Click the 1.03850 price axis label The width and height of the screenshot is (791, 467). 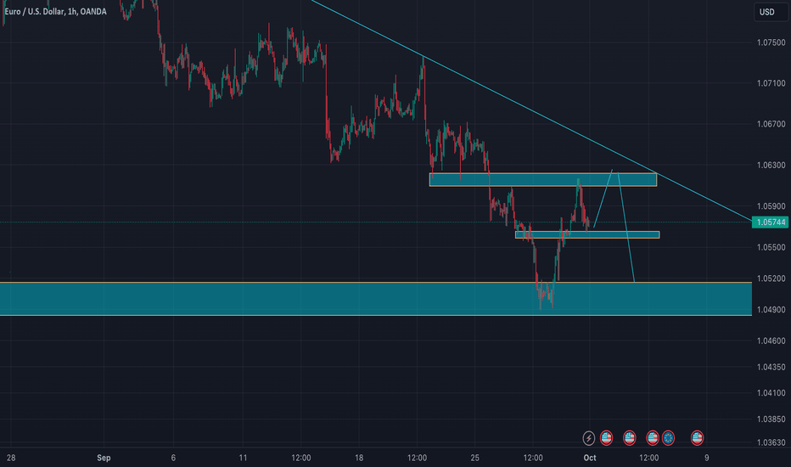(771, 419)
